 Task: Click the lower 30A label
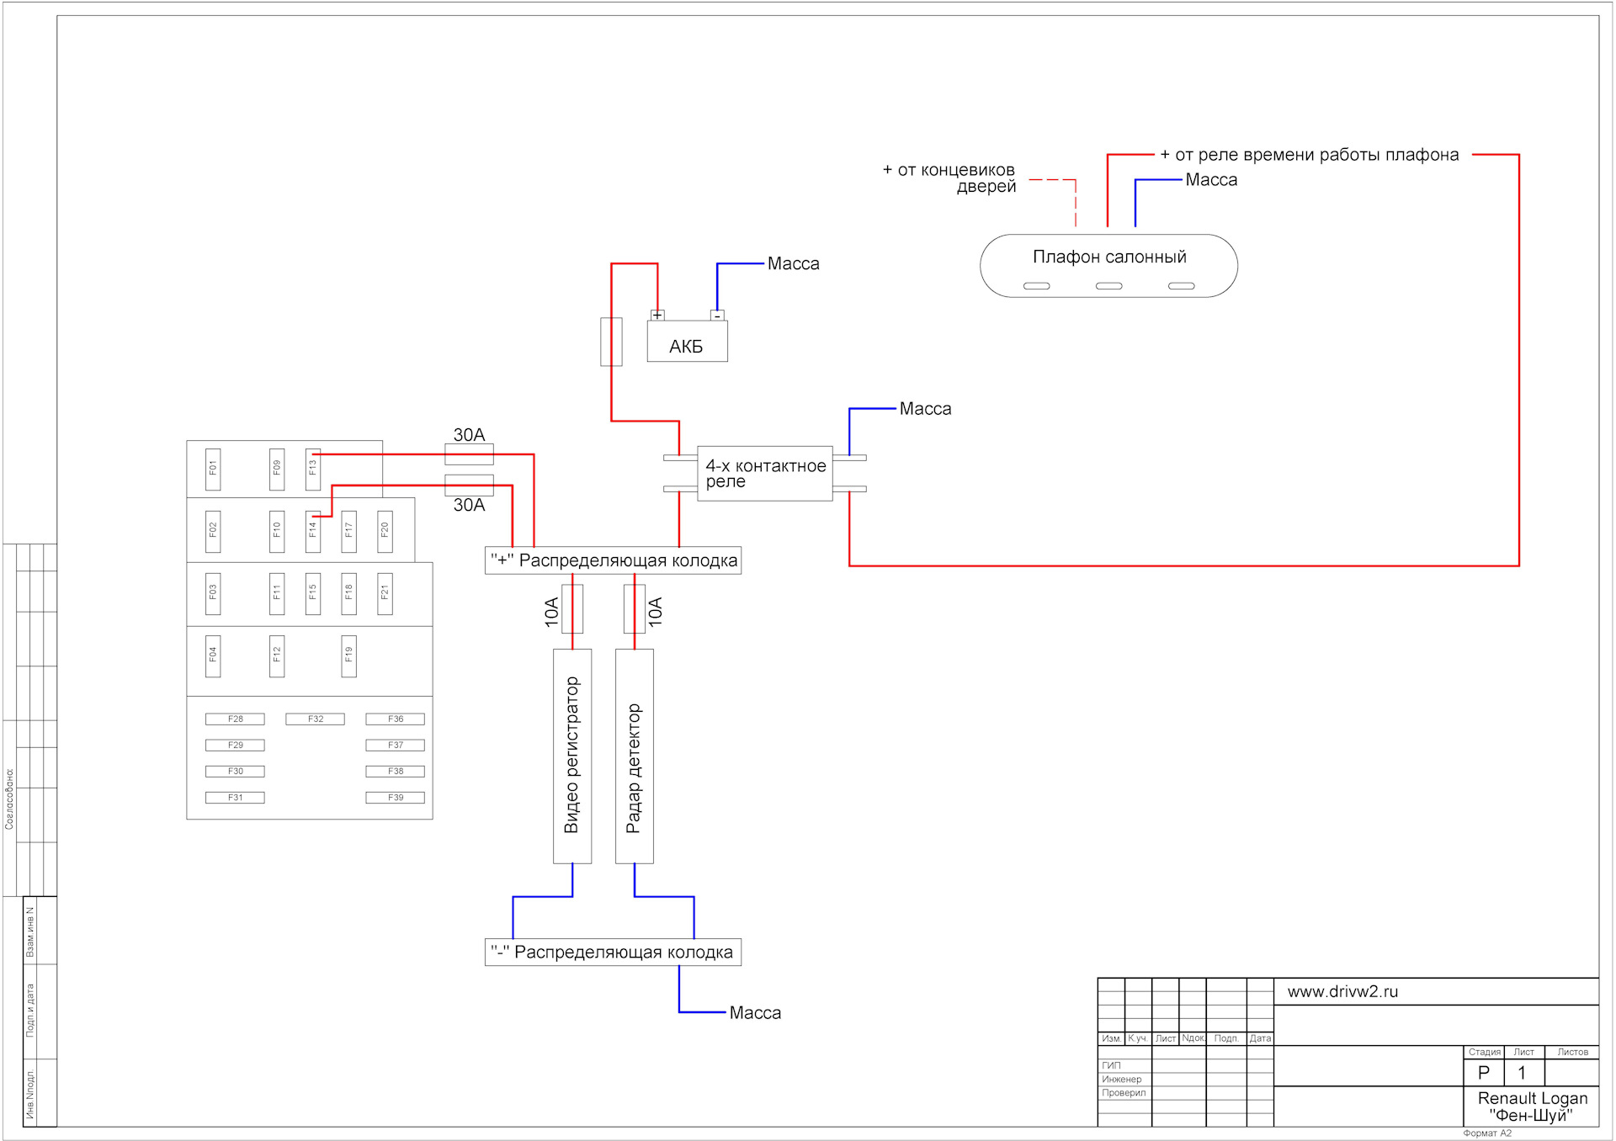coord(469,505)
